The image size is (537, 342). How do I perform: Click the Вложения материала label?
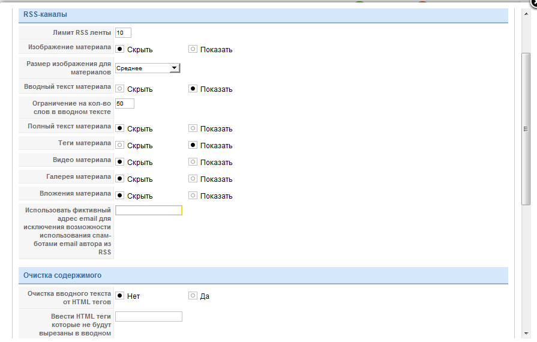[x=75, y=193]
